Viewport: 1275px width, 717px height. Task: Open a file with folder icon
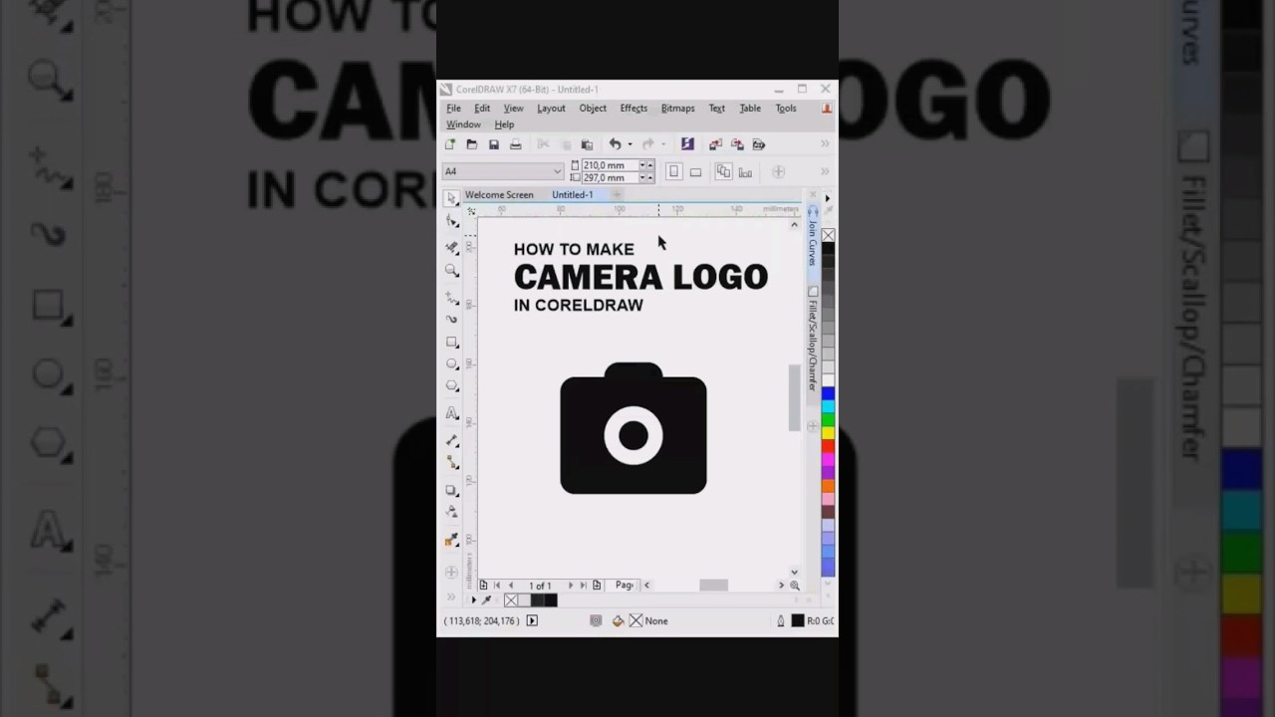coord(472,144)
